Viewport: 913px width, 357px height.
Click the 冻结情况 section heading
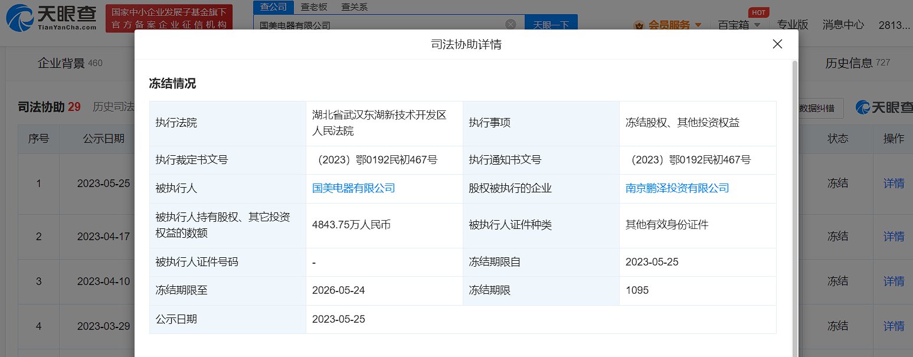(172, 84)
